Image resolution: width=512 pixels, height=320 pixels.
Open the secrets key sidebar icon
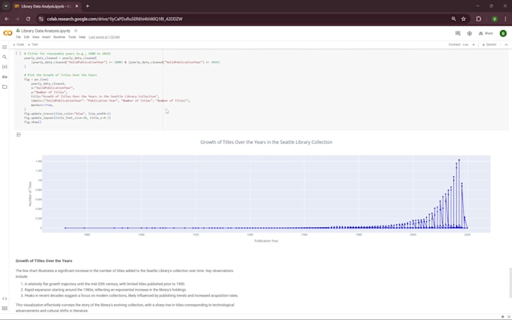pos(5,77)
